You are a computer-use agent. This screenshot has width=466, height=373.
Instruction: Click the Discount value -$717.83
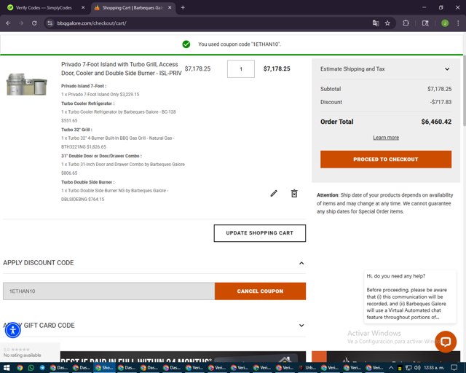click(441, 102)
